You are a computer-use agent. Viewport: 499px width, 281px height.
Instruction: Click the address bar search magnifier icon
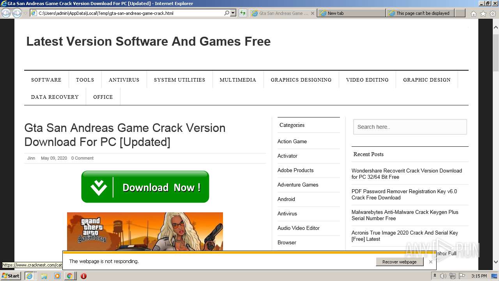pyautogui.click(x=226, y=13)
